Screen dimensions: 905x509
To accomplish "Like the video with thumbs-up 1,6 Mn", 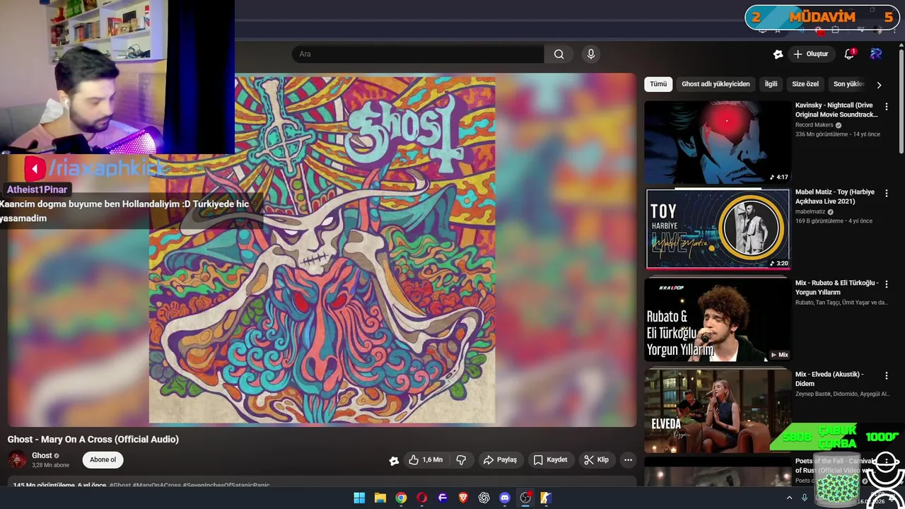I will (x=425, y=460).
